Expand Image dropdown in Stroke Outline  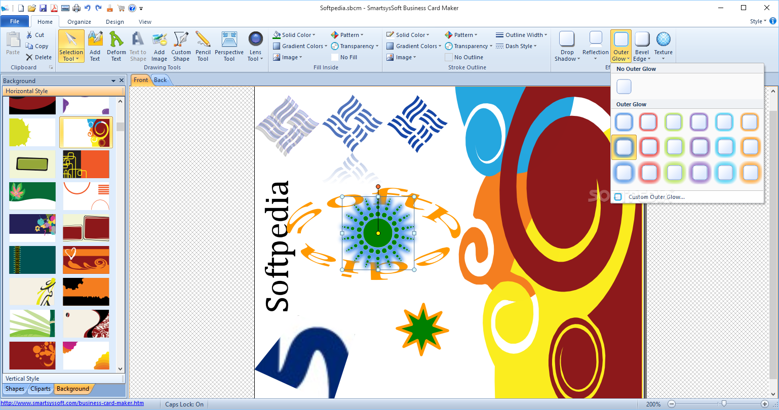click(x=401, y=57)
